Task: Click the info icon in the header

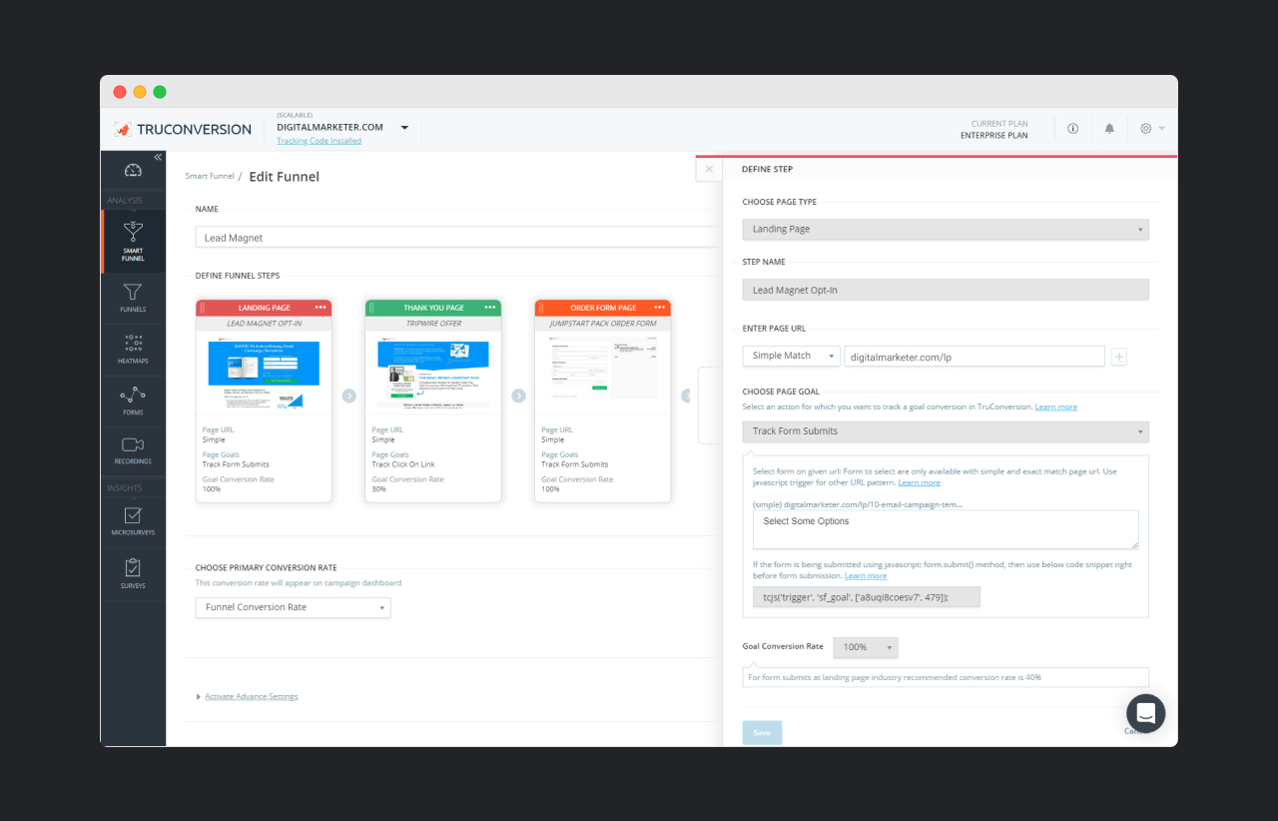Action: pos(1073,129)
